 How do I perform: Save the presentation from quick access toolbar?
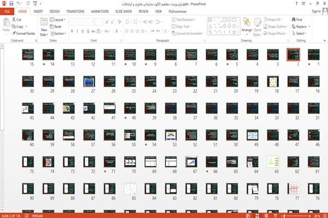pos(11,4)
